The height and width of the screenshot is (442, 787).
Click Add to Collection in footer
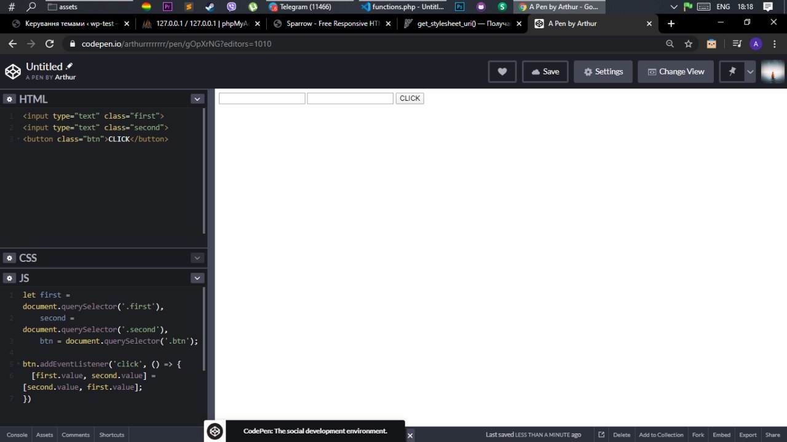click(661, 435)
